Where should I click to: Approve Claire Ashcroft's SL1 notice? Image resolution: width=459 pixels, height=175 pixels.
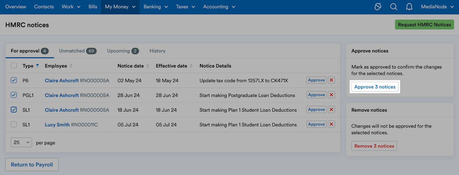click(x=316, y=109)
